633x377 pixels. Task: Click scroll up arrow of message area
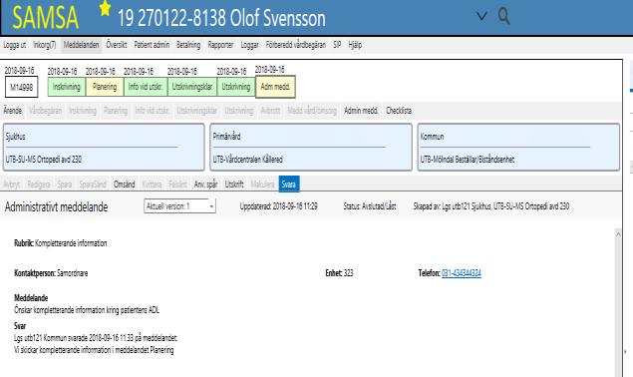pyautogui.click(x=618, y=234)
